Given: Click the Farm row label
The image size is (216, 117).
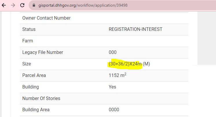Looking at the screenshot, I should coord(28,41).
